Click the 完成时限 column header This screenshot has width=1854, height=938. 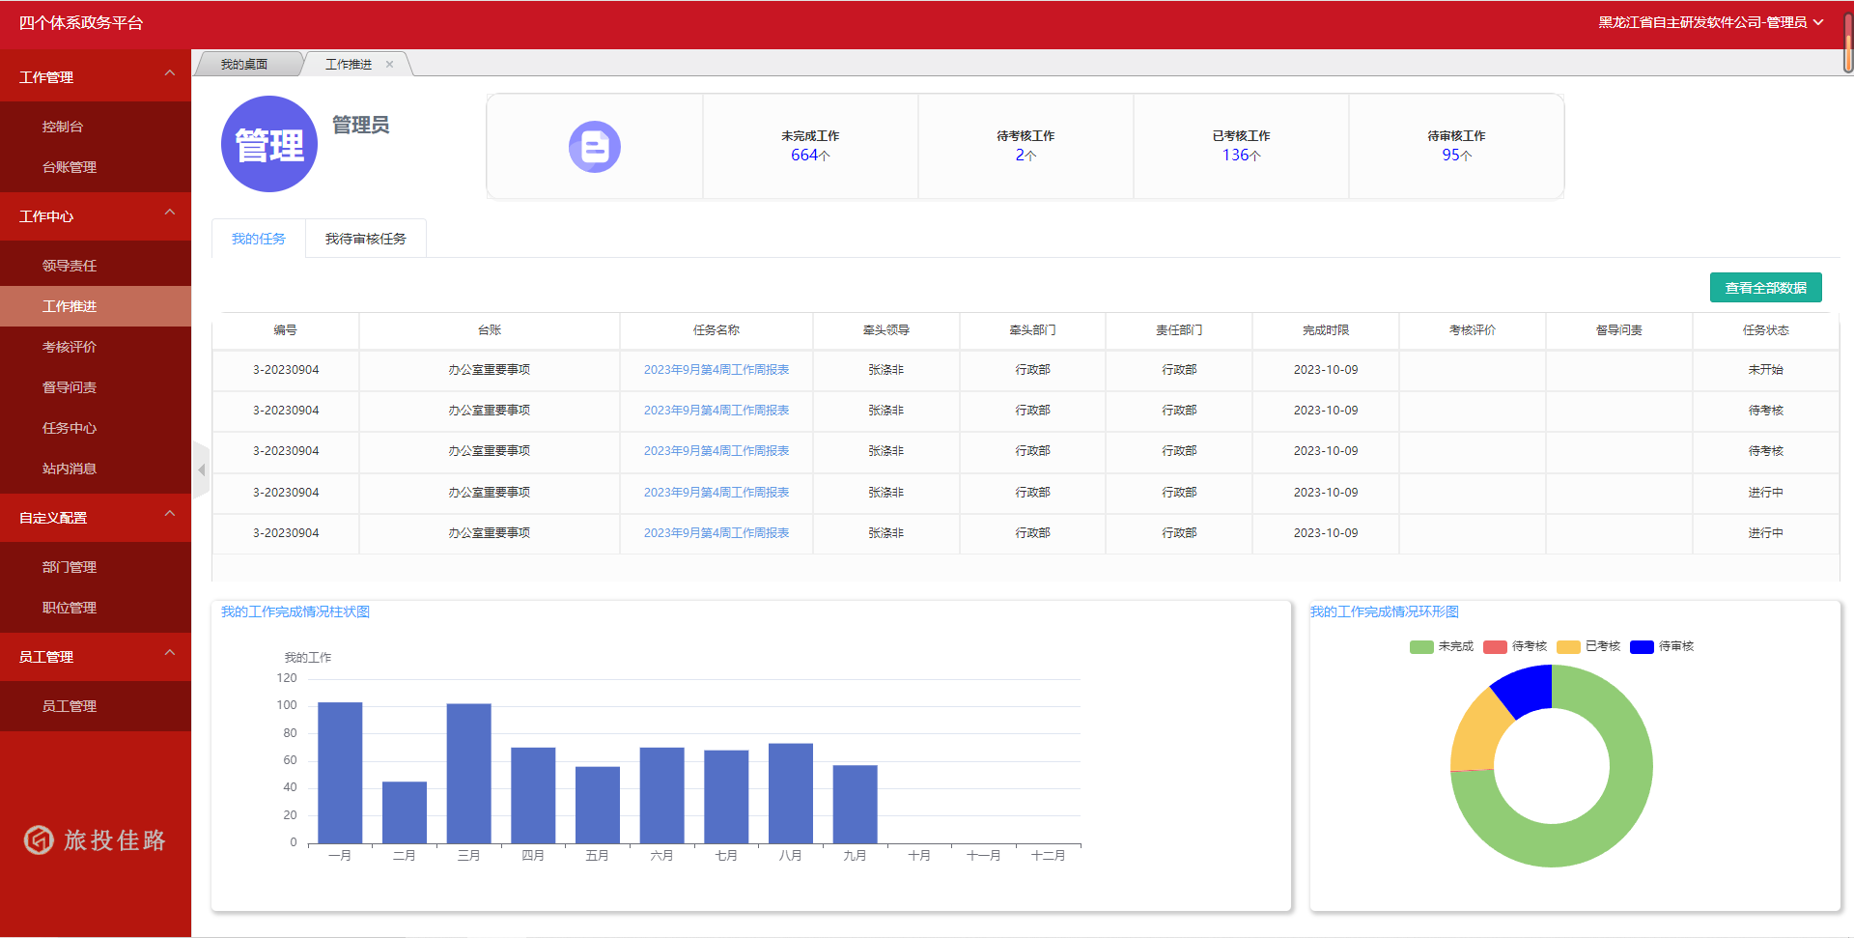pyautogui.click(x=1326, y=330)
